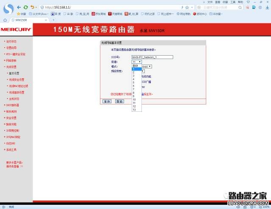Expand 网络参数 in sidebar

tap(11, 60)
